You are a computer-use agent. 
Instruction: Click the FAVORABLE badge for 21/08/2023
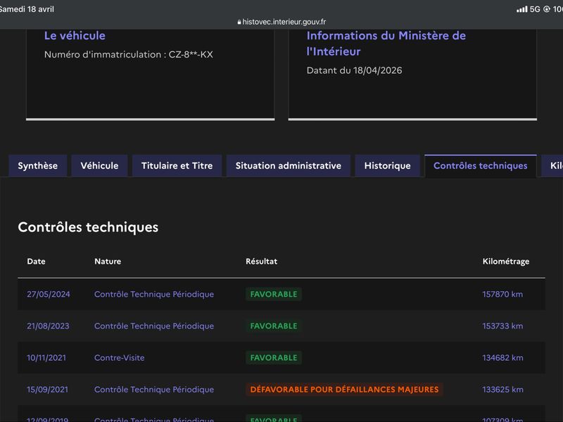(x=274, y=326)
